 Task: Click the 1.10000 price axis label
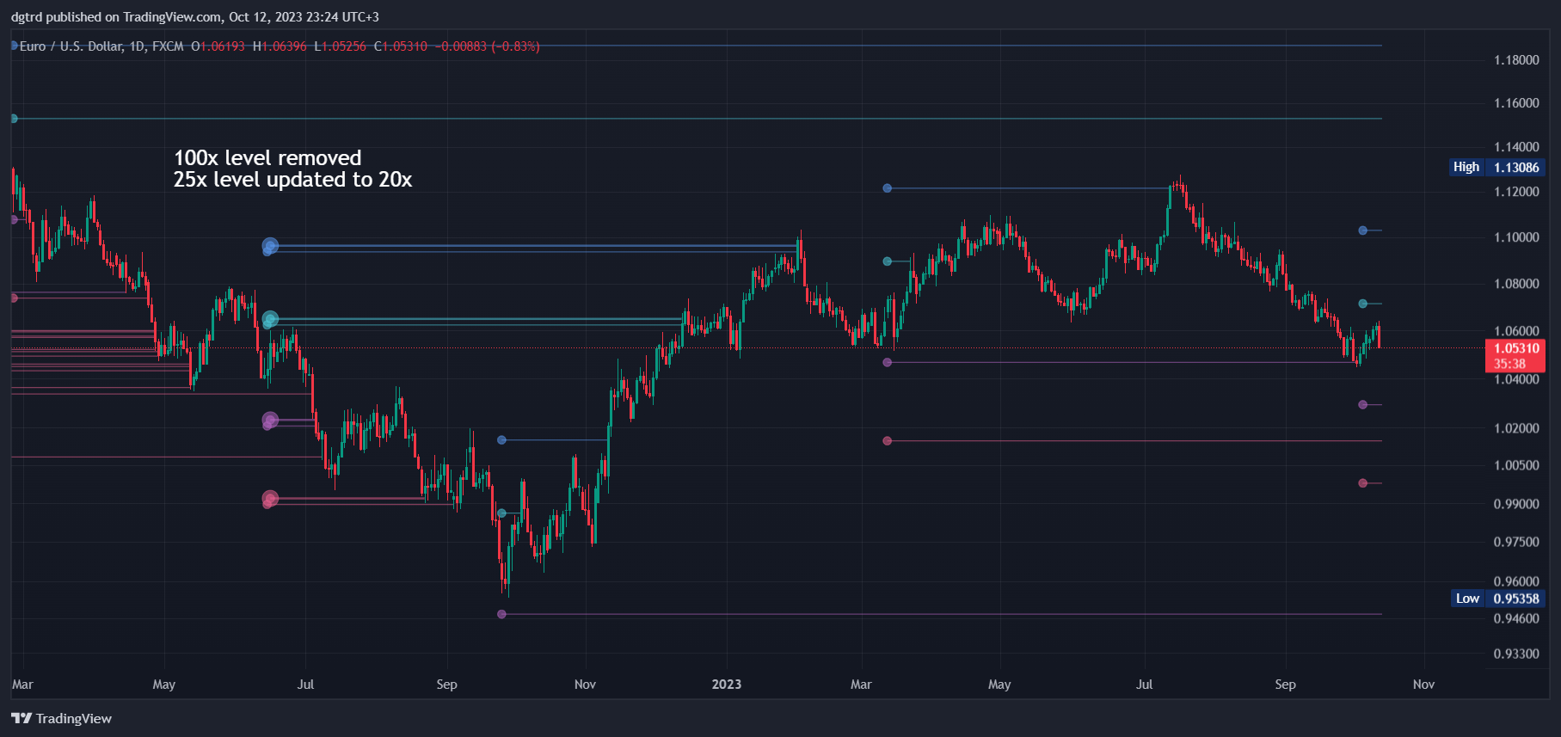pos(1516,237)
